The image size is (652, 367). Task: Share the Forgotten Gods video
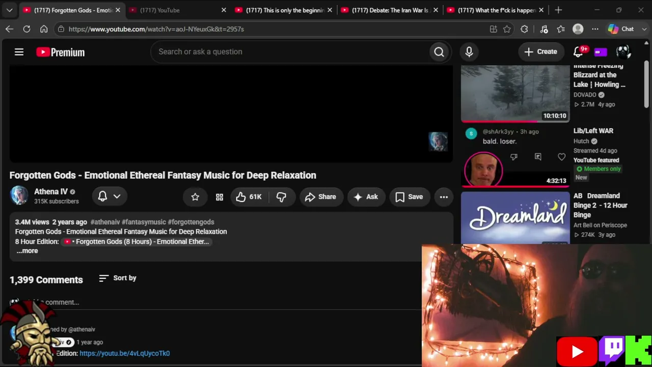tap(320, 197)
